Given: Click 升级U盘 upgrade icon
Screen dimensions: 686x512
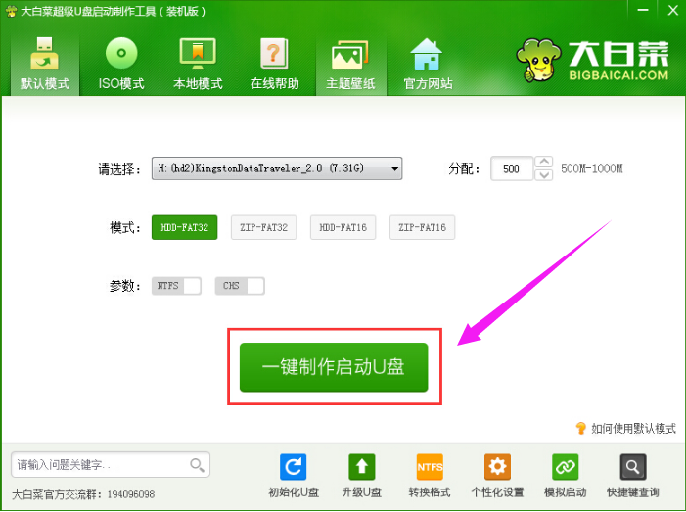Looking at the screenshot, I should click(x=361, y=476).
